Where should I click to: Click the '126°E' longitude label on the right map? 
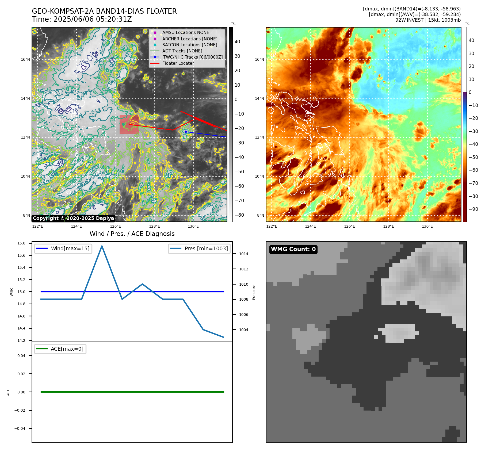349,226
